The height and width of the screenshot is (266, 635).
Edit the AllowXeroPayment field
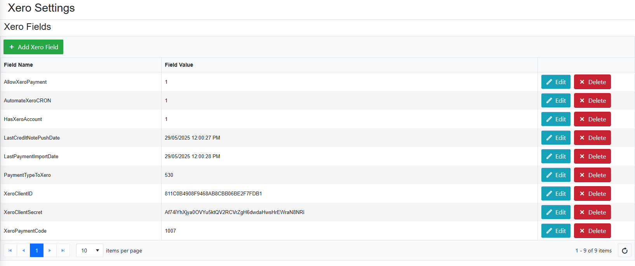tap(556, 82)
